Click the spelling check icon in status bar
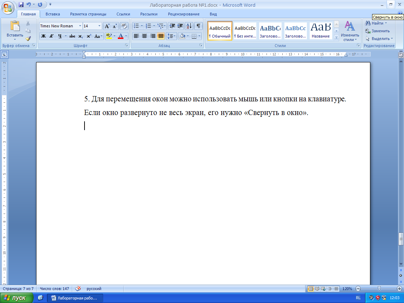The height and width of the screenshot is (303, 404). click(x=78, y=289)
